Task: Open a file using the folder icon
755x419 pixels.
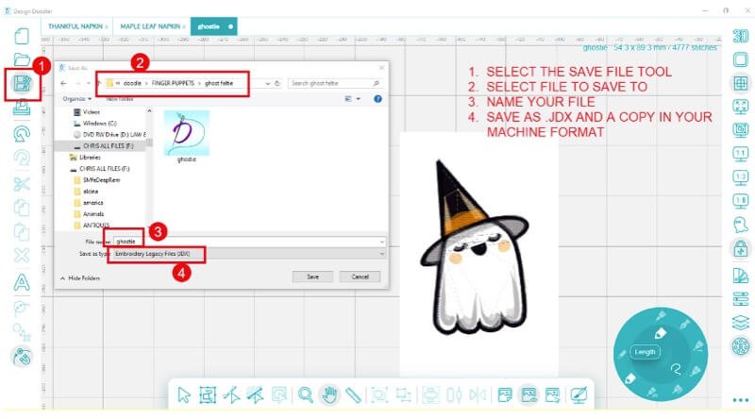Action: click(x=22, y=59)
